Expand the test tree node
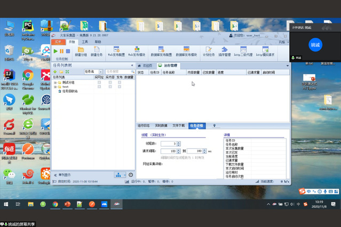The image size is (341, 227). pyautogui.click(x=55, y=87)
